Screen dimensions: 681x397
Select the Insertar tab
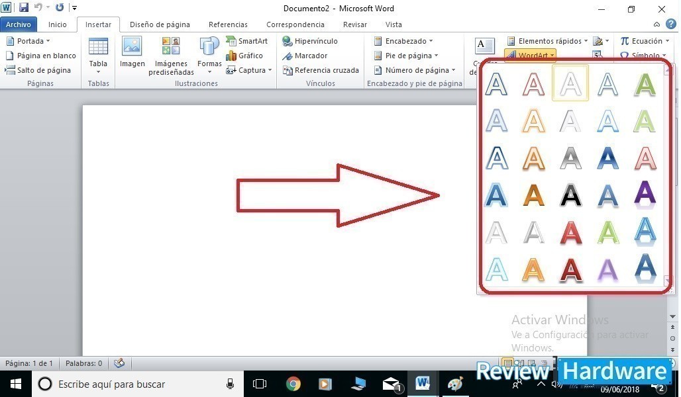tap(98, 24)
